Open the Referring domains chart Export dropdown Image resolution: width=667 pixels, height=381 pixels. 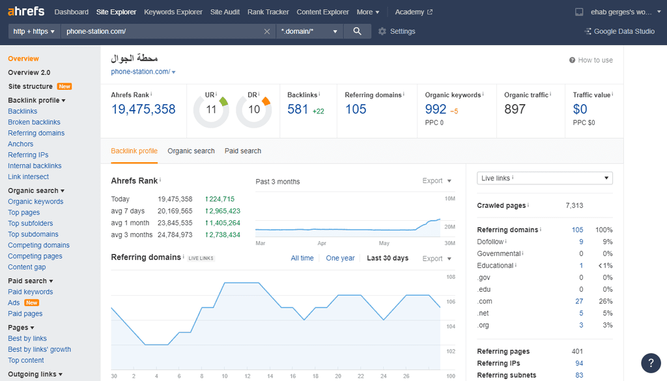(436, 259)
